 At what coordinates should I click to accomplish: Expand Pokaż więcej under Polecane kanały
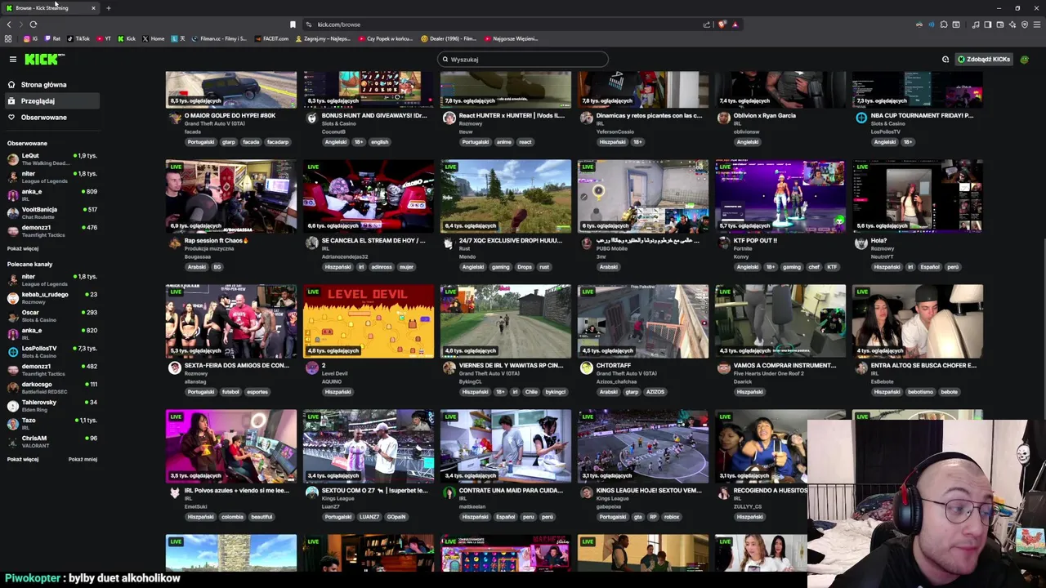pyautogui.click(x=23, y=459)
